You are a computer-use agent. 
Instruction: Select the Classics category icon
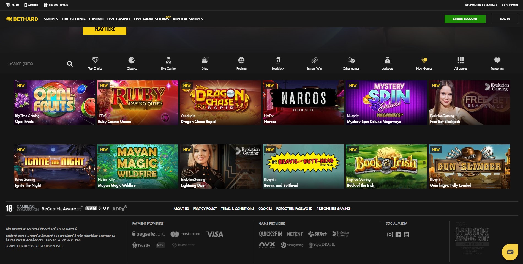[x=132, y=64]
